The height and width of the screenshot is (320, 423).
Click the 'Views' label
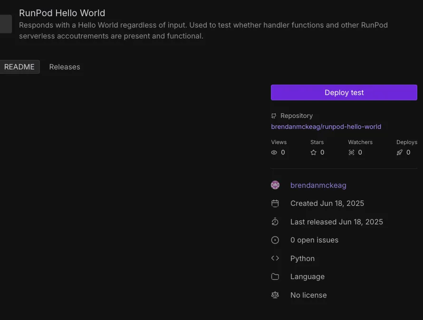(279, 142)
